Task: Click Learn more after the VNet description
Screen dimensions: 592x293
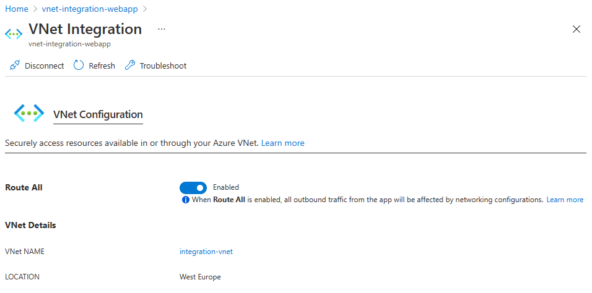Action: 282,143
